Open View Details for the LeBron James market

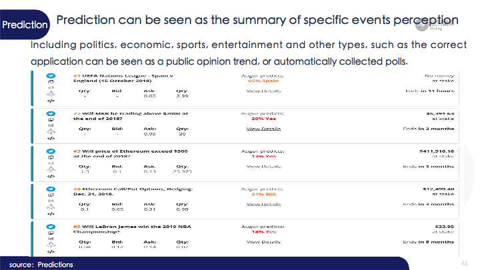(x=263, y=242)
